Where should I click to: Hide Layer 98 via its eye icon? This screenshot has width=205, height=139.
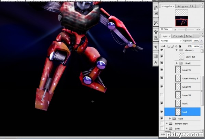click(162, 87)
